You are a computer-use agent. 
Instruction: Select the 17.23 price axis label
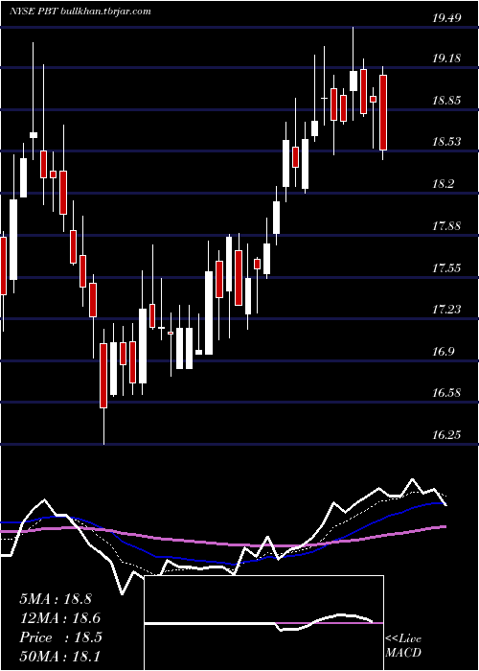pos(446,310)
